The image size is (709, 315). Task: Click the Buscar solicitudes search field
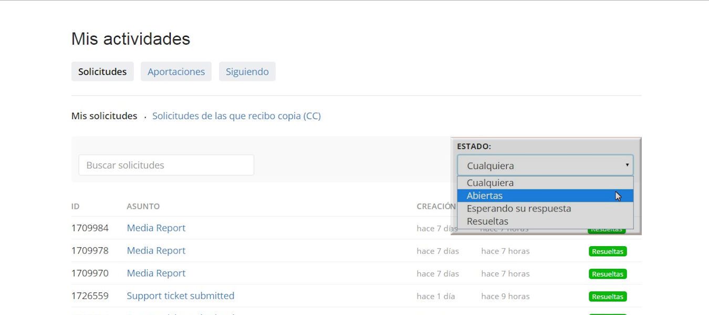click(166, 165)
